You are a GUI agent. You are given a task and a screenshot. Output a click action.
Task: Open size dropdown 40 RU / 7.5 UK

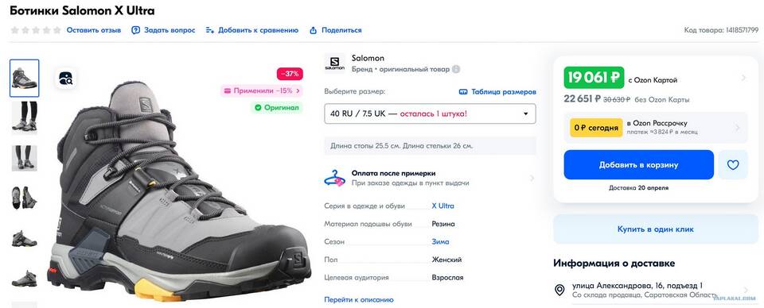coord(430,114)
